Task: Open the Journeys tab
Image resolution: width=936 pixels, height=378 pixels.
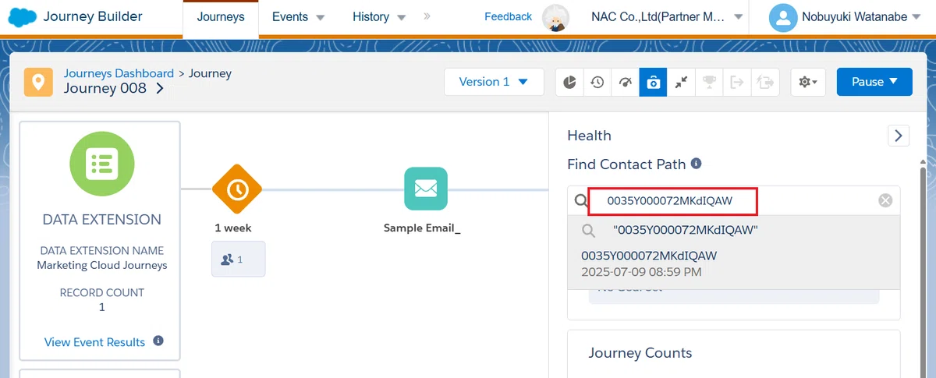Action: pyautogui.click(x=220, y=17)
